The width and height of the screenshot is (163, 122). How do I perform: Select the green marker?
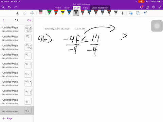tap(49, 12)
